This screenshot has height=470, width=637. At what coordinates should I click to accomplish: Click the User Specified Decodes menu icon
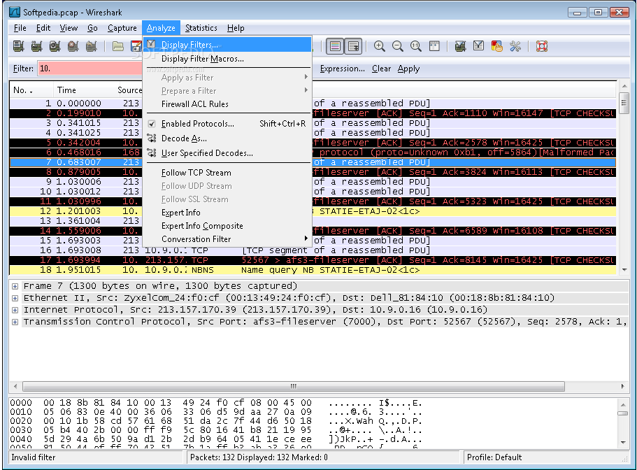[152, 152]
